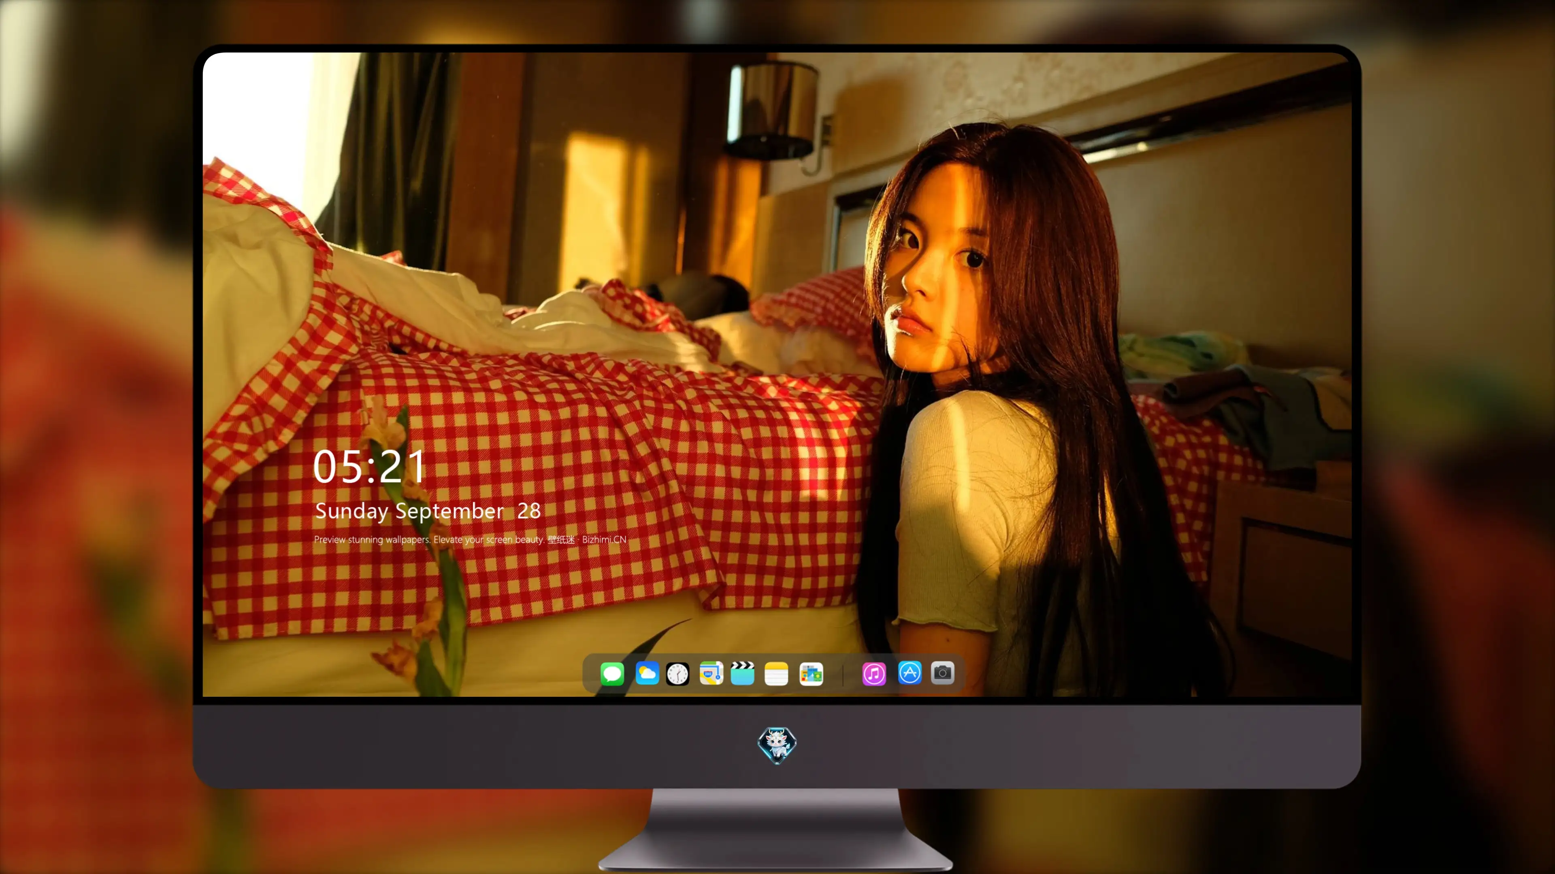Open the Clock app in the dock
This screenshot has width=1555, height=874.
(x=677, y=674)
